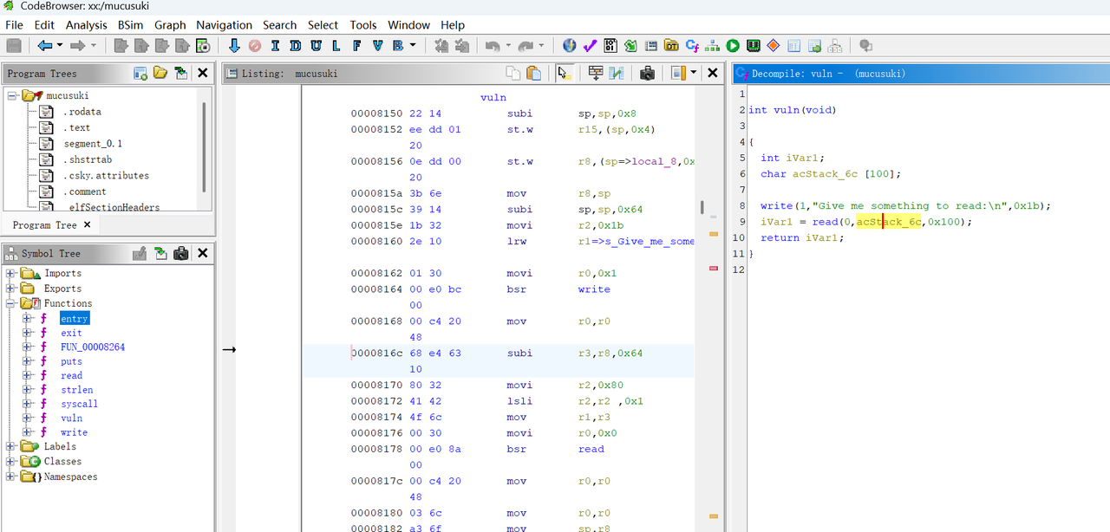This screenshot has width=1110, height=532.
Task: Collapse the Functions folder in Symbol Tree
Action: pyautogui.click(x=11, y=304)
